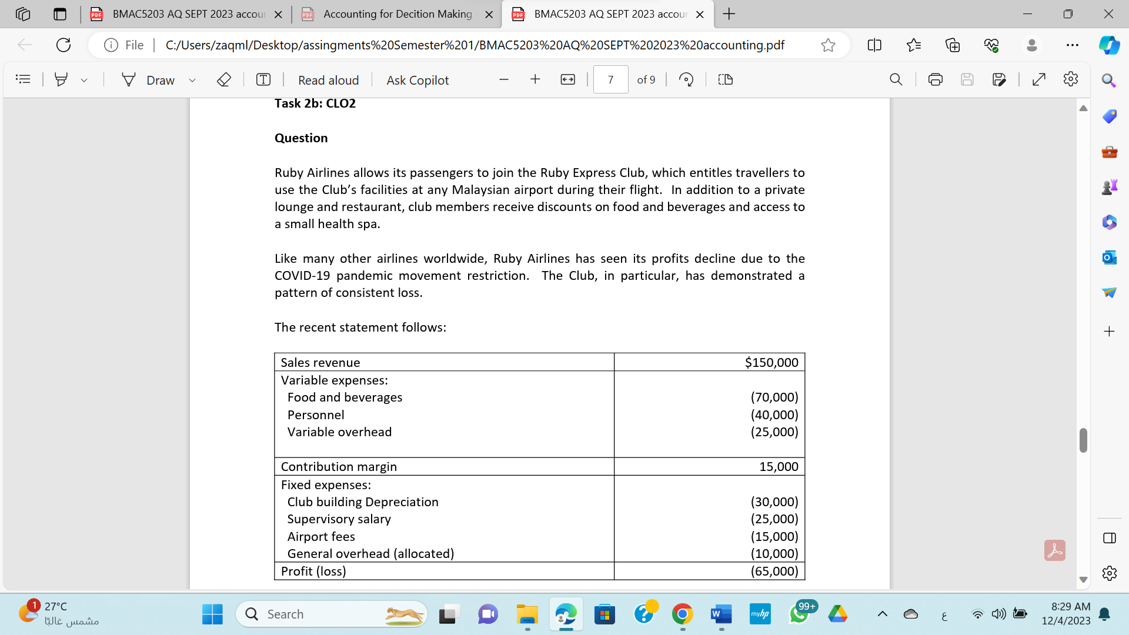
Task: Toggle page view layout button
Action: click(x=725, y=79)
